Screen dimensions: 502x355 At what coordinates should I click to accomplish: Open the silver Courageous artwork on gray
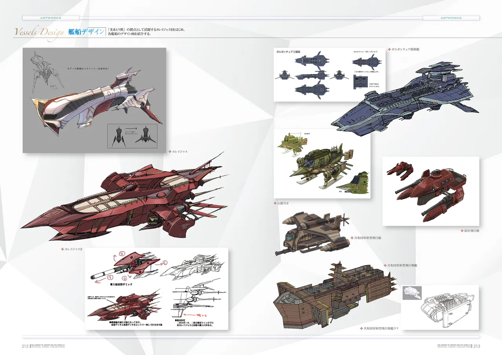(95, 100)
